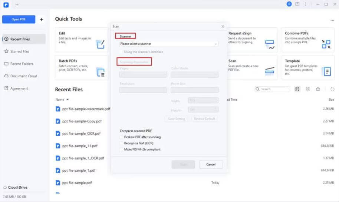Expand the 'Please select a scanner' dropdown
339x202 pixels.
(169, 44)
